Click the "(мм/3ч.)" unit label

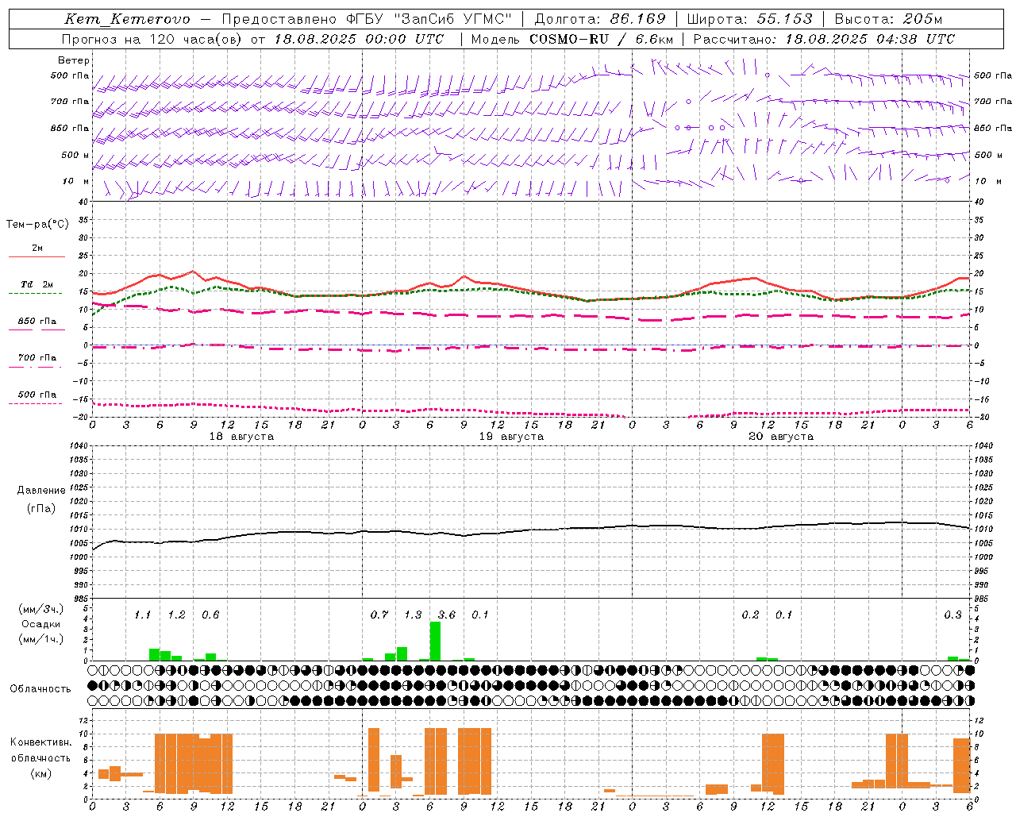click(40, 609)
